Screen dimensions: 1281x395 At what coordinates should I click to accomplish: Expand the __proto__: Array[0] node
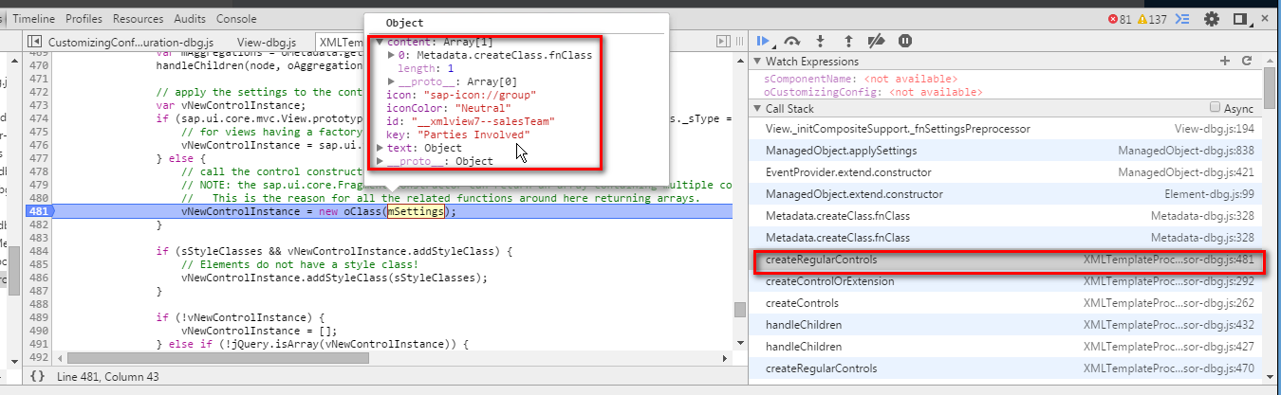point(393,82)
